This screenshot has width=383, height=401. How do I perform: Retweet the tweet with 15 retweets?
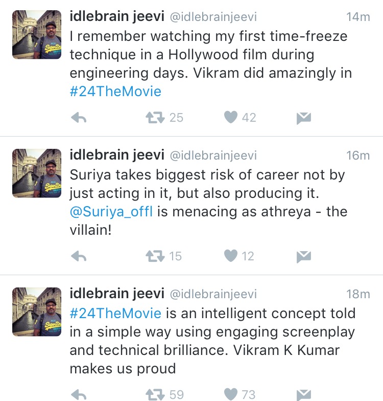coord(154,256)
